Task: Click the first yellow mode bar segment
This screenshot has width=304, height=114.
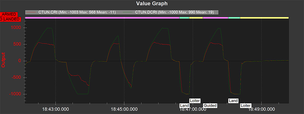Action: 196,18
